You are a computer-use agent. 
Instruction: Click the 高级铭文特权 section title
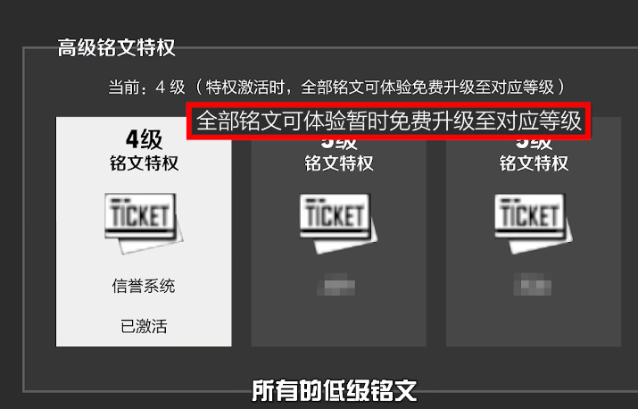click(116, 47)
